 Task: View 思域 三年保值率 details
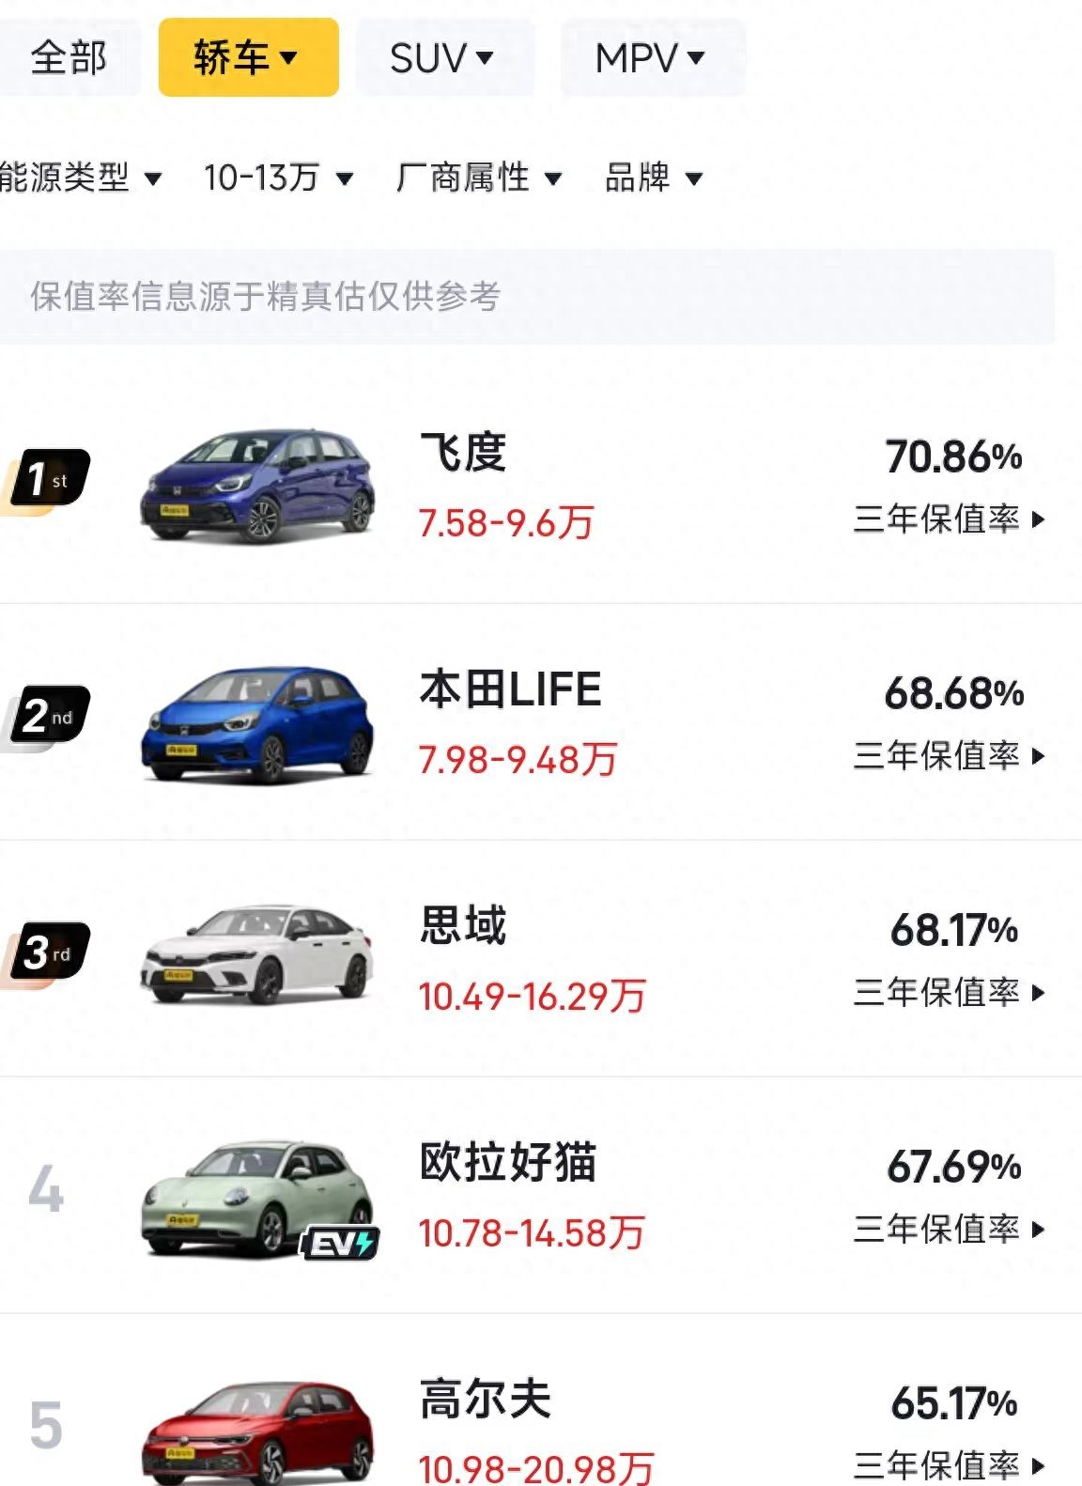[x=949, y=992]
